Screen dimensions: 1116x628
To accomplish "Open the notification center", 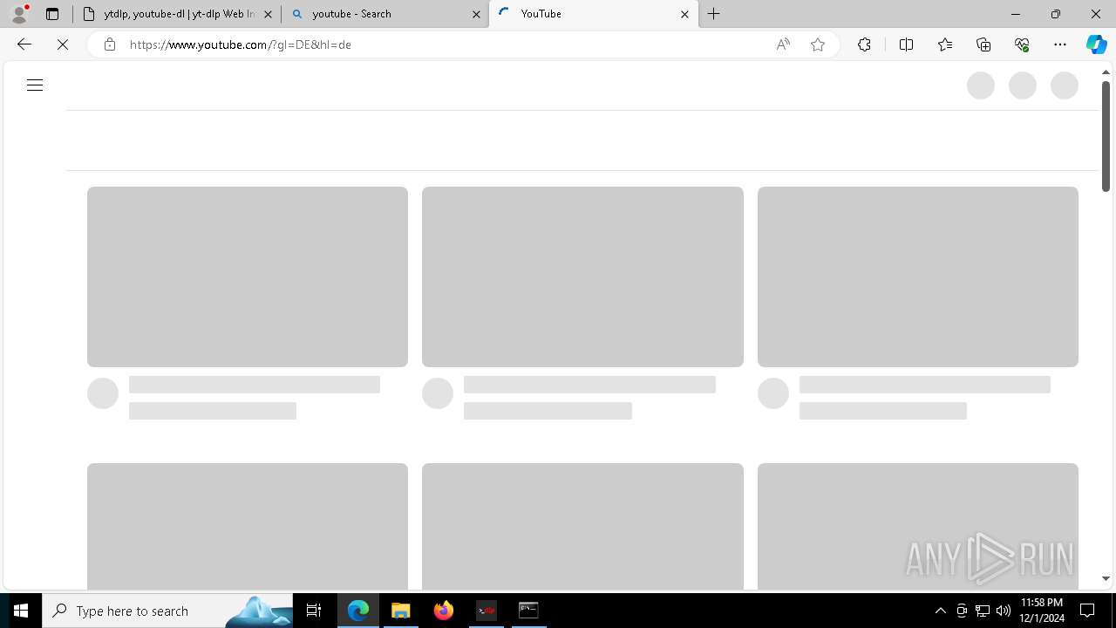I will click(x=1087, y=611).
